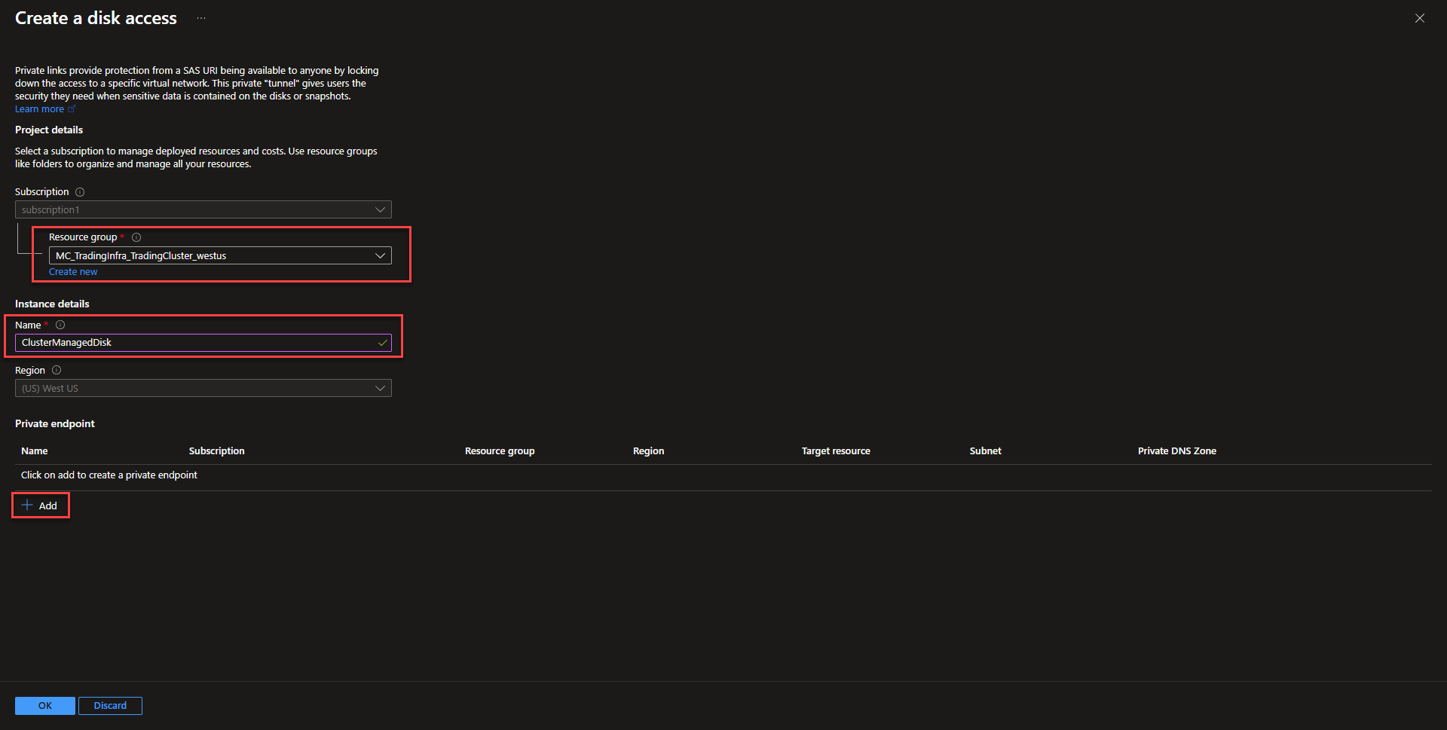Add a new private endpoint
The image size is (1447, 730).
click(41, 506)
